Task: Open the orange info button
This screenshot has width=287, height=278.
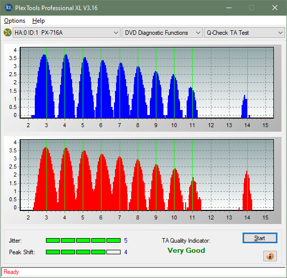Action: pos(270,256)
